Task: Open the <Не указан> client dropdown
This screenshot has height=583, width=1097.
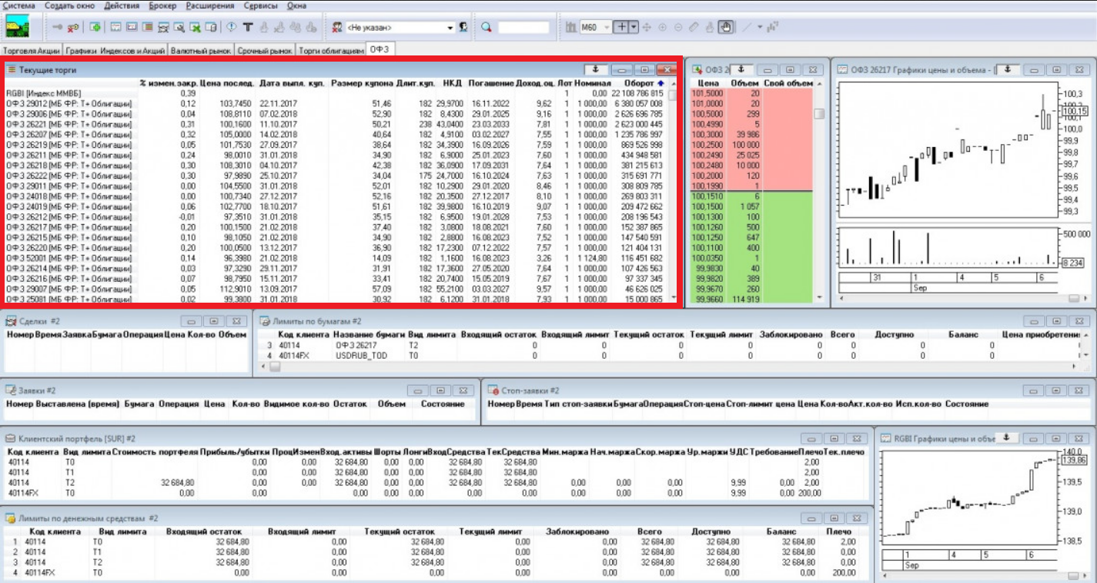Action: pyautogui.click(x=450, y=28)
